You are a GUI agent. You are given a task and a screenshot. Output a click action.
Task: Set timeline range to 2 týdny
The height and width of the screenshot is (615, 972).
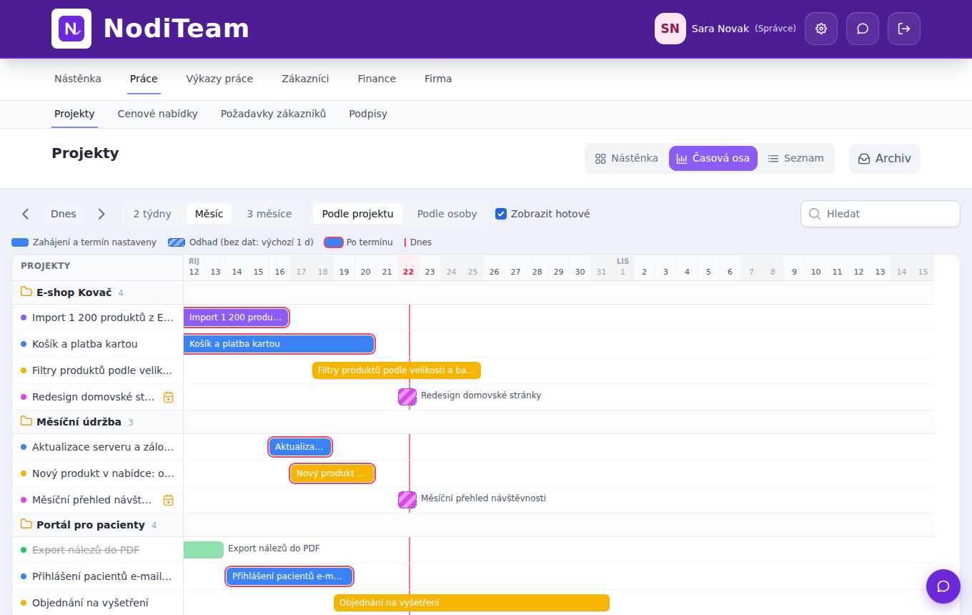(152, 214)
